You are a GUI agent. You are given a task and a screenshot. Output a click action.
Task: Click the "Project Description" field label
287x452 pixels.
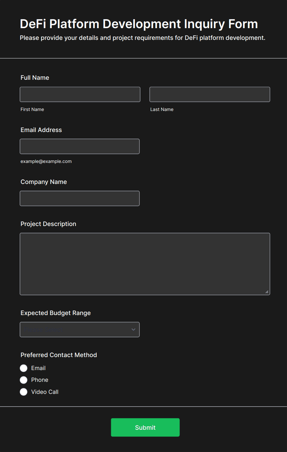point(48,224)
